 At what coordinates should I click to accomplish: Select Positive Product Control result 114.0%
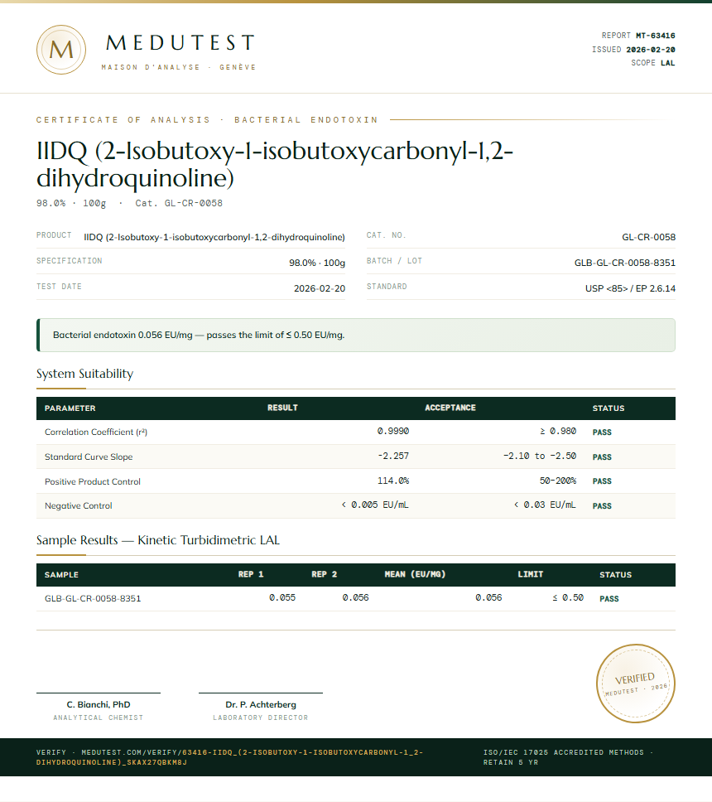coord(393,481)
